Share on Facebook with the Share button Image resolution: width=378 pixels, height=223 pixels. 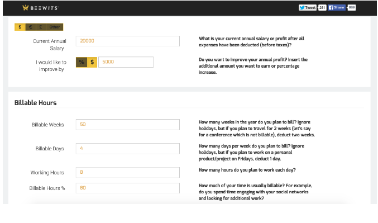[x=337, y=8]
